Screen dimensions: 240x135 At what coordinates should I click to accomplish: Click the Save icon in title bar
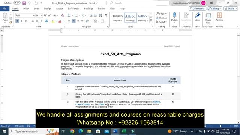tap(24, 3)
